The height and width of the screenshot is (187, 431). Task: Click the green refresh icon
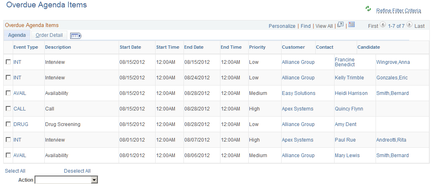(368, 9)
